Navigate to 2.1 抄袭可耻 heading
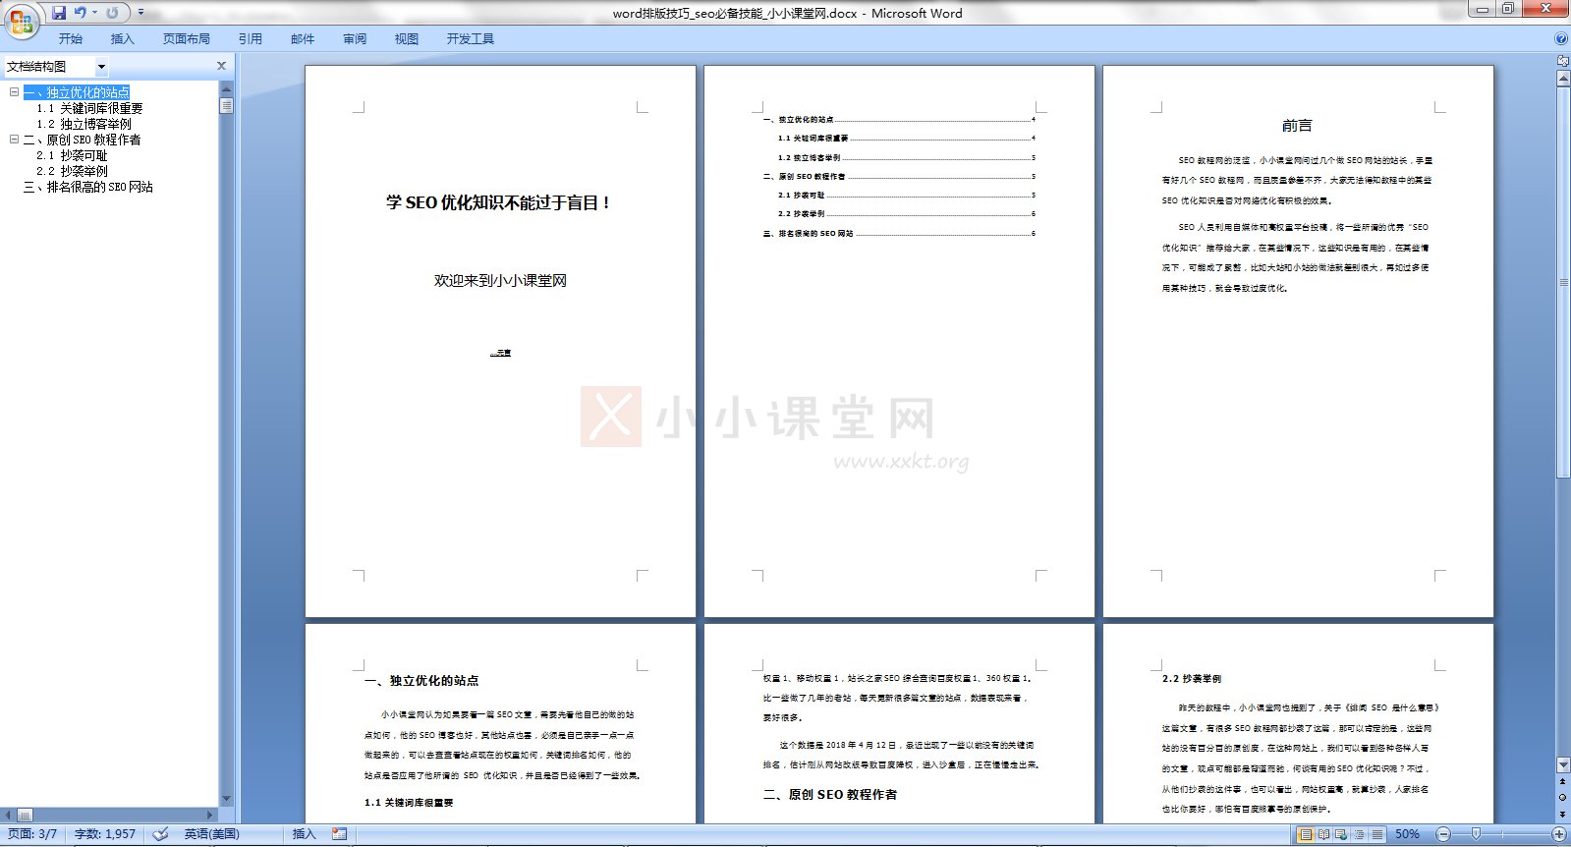Viewport: 1571px width, 847px height. coord(72,155)
